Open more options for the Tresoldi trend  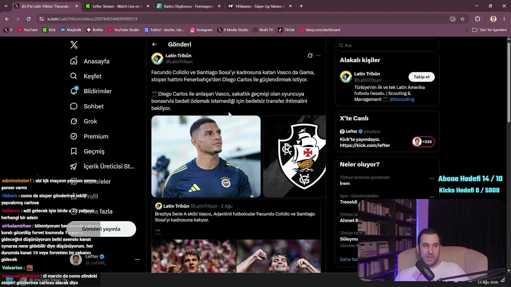click(432, 197)
